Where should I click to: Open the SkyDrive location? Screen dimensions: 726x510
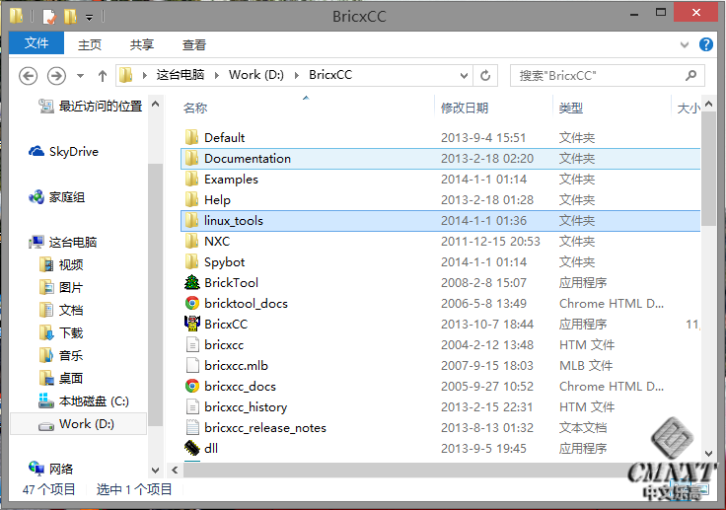(x=63, y=152)
